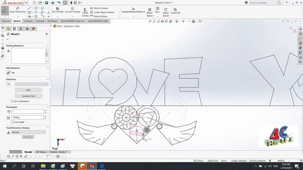Viewport: 303px width, 170px height.
Task: Switch to the SOLIDWORKS MBD tab
Action: point(98,21)
